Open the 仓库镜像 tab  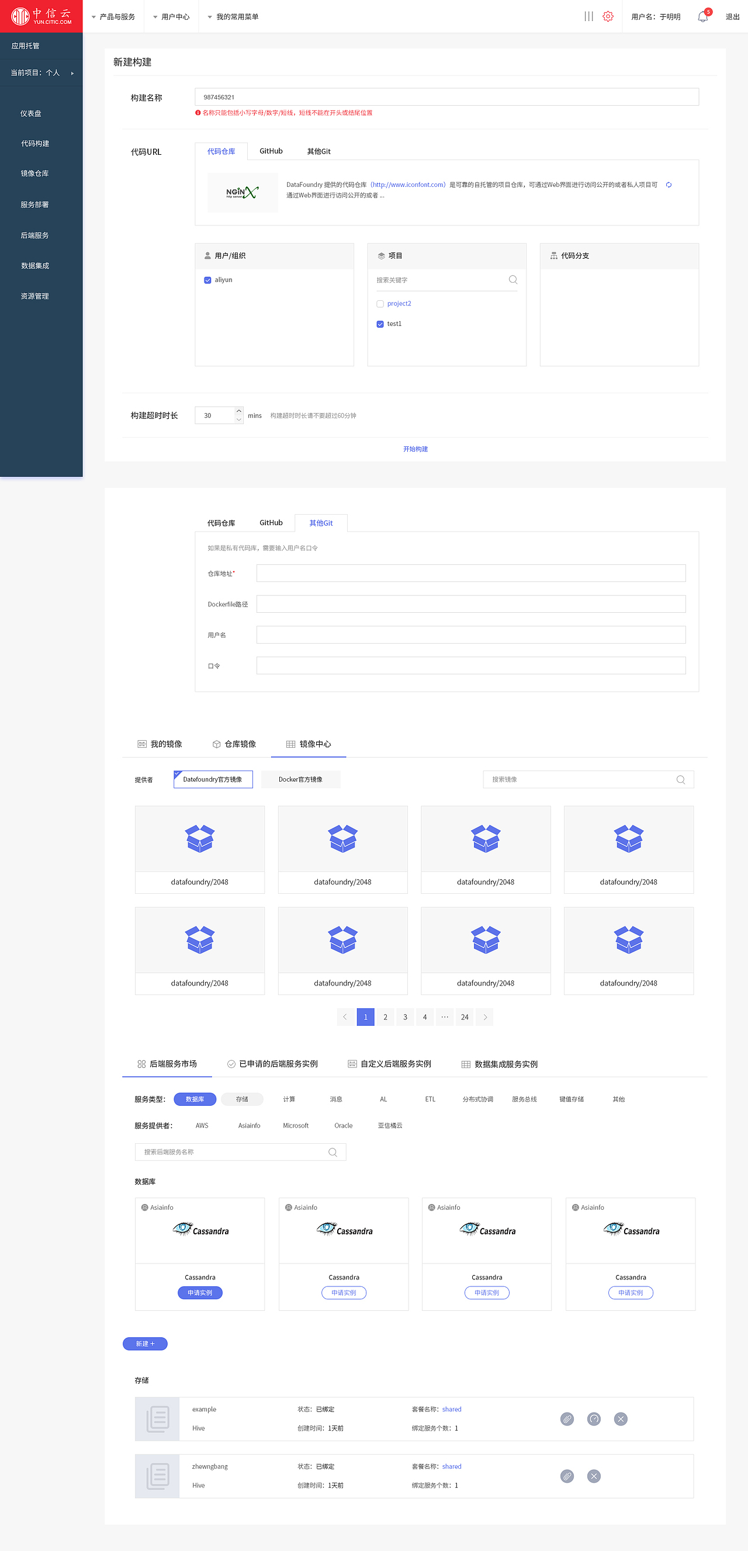point(234,744)
